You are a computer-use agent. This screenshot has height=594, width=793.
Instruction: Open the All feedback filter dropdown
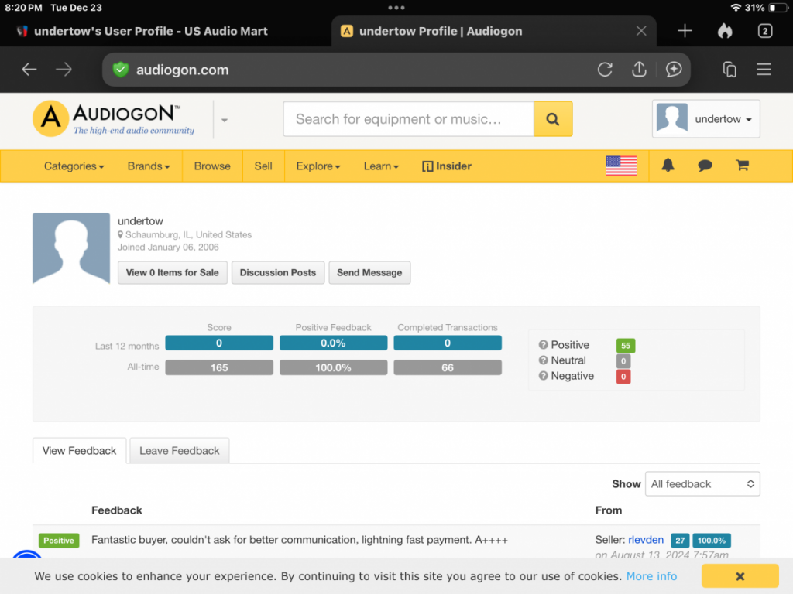pyautogui.click(x=702, y=484)
